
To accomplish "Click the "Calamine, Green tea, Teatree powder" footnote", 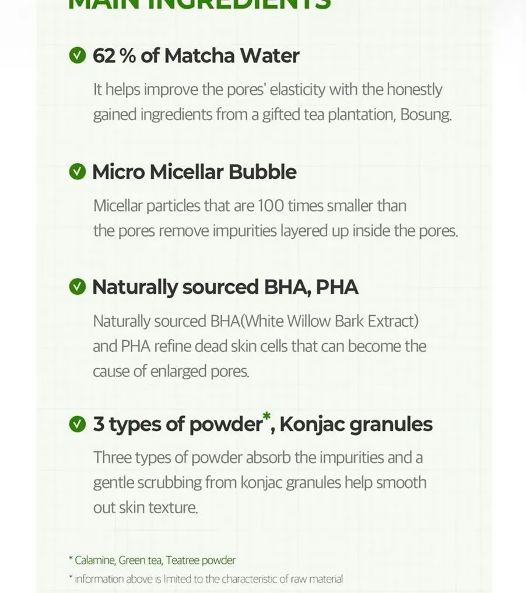I will click(155, 560).
